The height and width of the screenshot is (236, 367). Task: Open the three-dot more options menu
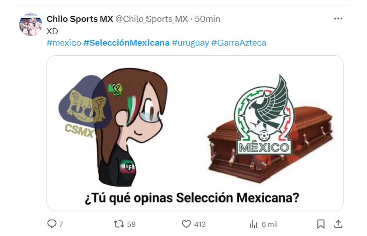[338, 19]
